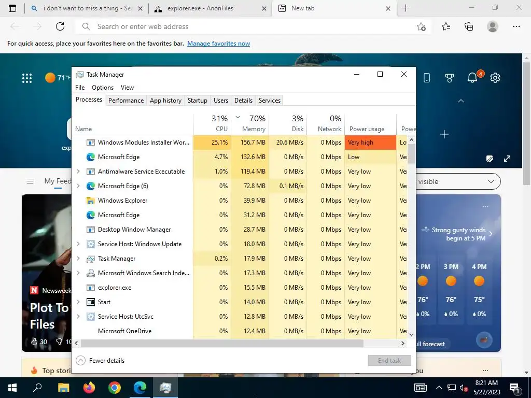
Task: Close the explorer.exe - AnonFiles tab
Action: (264, 9)
